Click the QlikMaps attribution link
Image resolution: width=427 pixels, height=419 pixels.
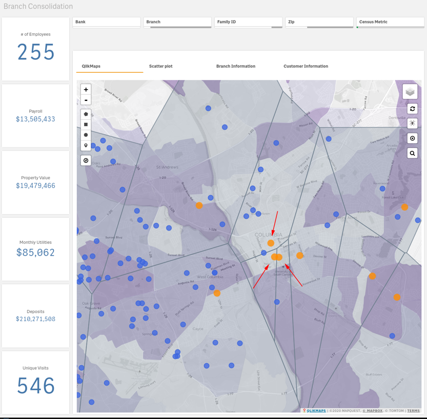[316, 411]
